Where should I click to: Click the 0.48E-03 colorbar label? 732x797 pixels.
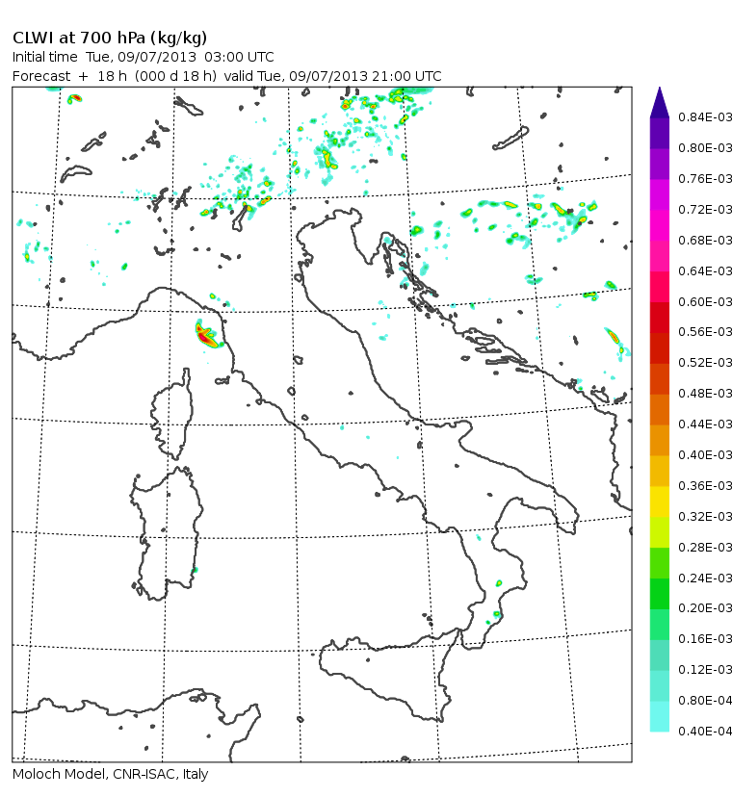click(705, 394)
